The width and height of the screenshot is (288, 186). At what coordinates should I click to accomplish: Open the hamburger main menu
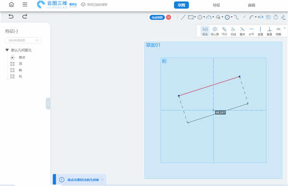point(25,4)
